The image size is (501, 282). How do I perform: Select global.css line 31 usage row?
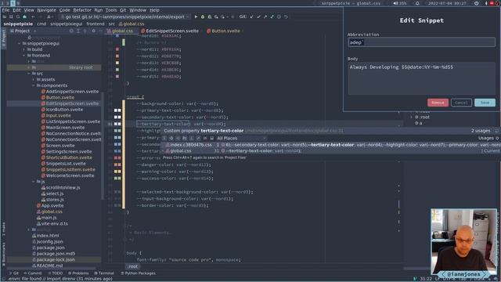click(x=330, y=151)
